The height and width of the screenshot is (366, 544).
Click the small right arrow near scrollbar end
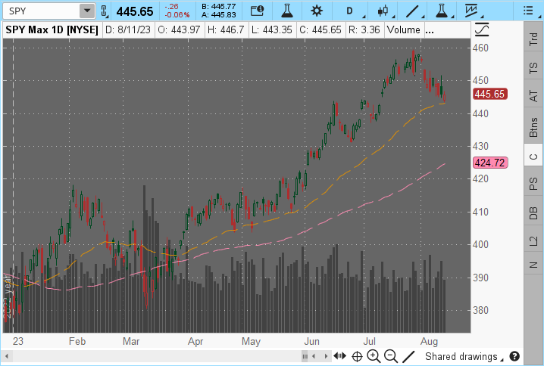tap(326, 356)
